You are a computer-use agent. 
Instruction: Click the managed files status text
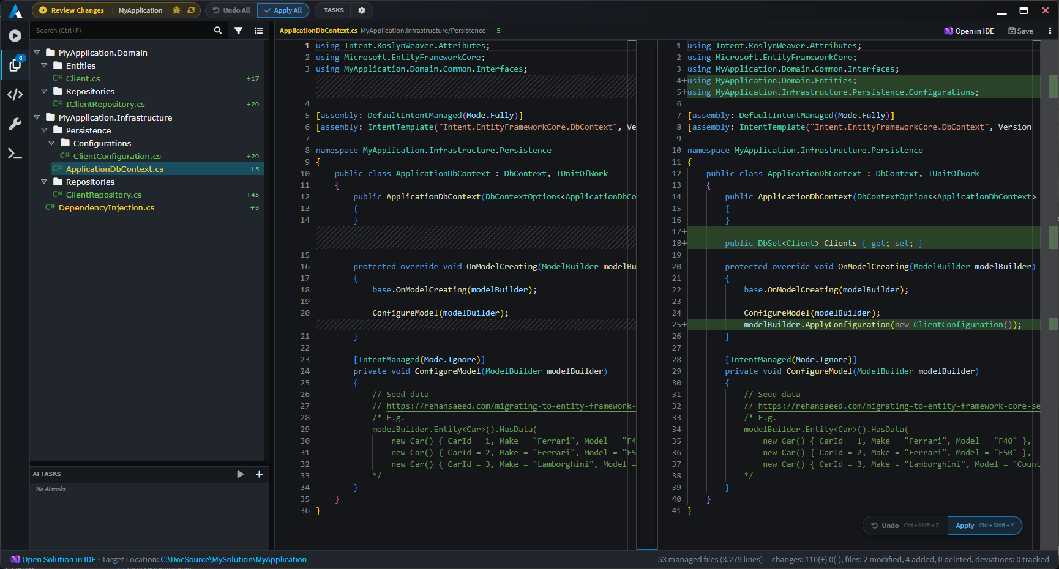853,559
